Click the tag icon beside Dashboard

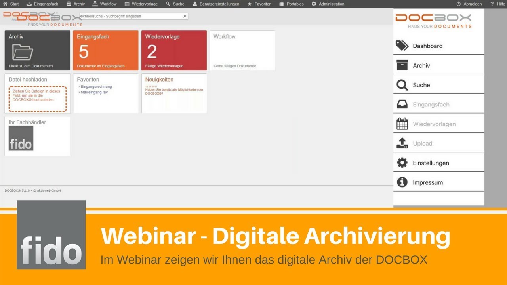point(402,46)
